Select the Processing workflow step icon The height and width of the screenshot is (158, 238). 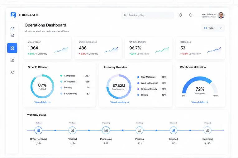tap(106, 130)
